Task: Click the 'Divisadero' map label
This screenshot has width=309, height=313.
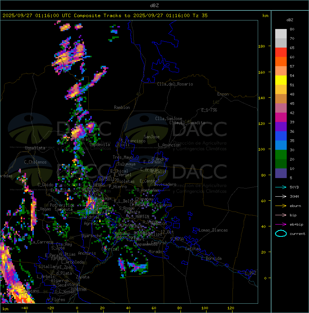Action: [x=165, y=184]
